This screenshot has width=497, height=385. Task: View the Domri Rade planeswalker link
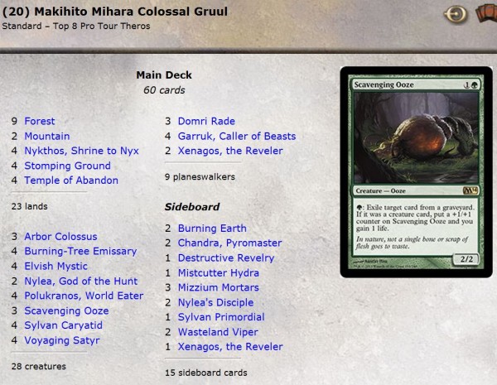tap(206, 121)
